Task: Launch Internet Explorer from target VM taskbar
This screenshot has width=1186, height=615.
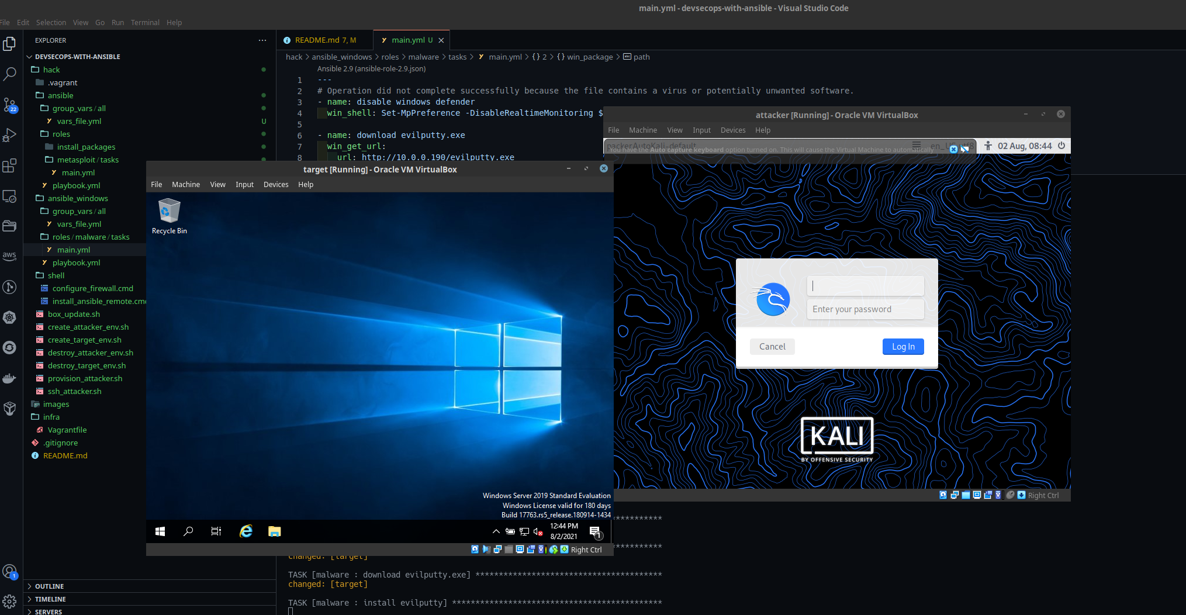Action: click(246, 531)
